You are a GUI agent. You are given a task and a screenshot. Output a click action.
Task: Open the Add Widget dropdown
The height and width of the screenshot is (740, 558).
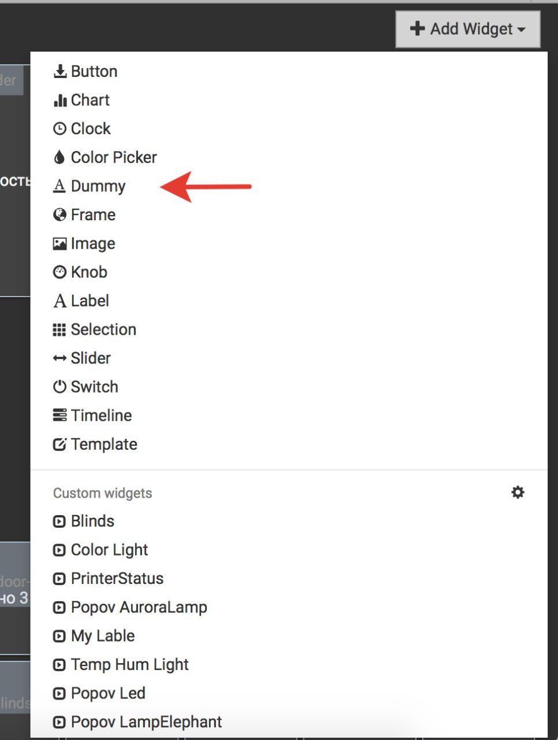tap(468, 29)
